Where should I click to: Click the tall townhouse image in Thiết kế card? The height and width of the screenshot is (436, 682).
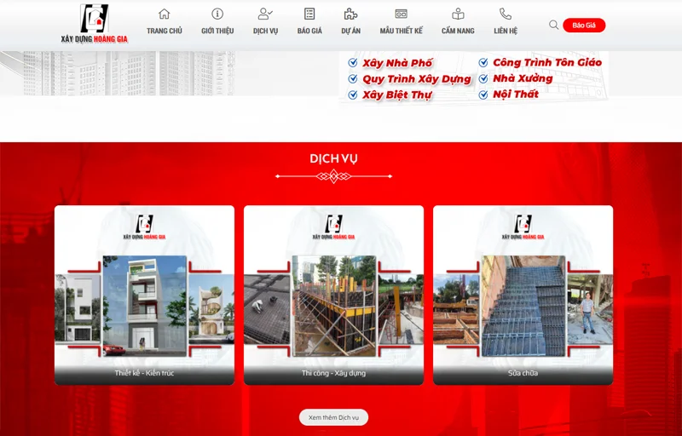click(x=145, y=307)
